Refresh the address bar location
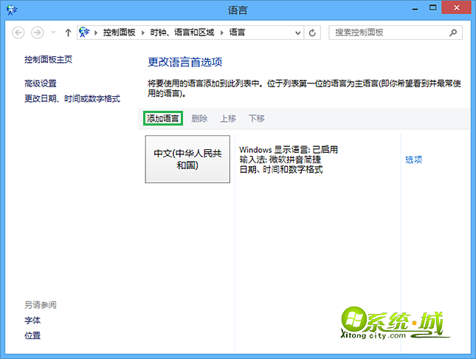Viewport: 476px width, 359px height. click(x=313, y=33)
